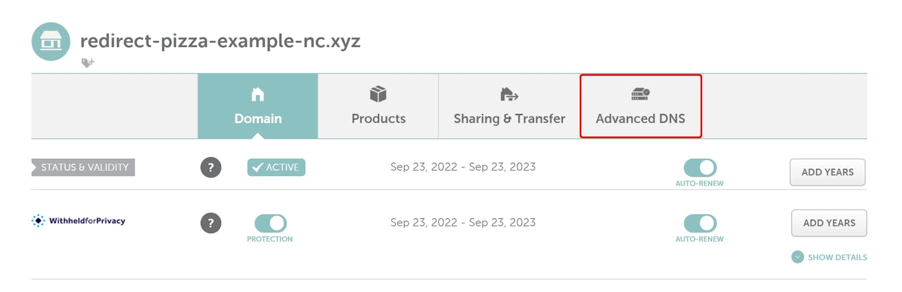Click the Sharing & Transfer house-arrow icon
Screen dimensions: 902x292
coord(509,95)
